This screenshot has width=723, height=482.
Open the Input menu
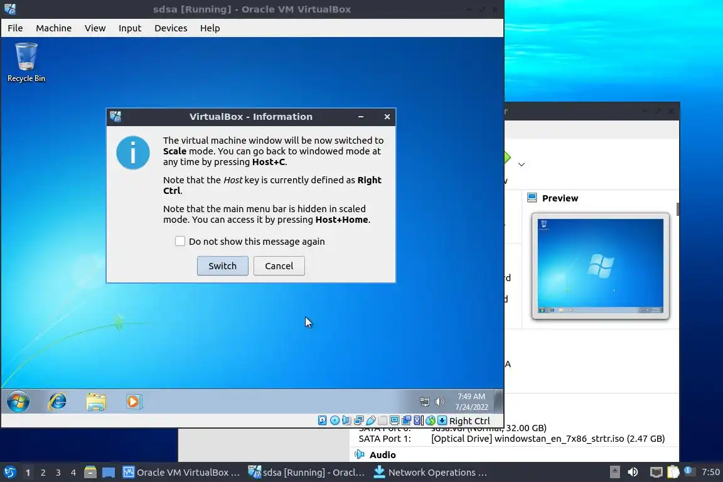pos(129,28)
